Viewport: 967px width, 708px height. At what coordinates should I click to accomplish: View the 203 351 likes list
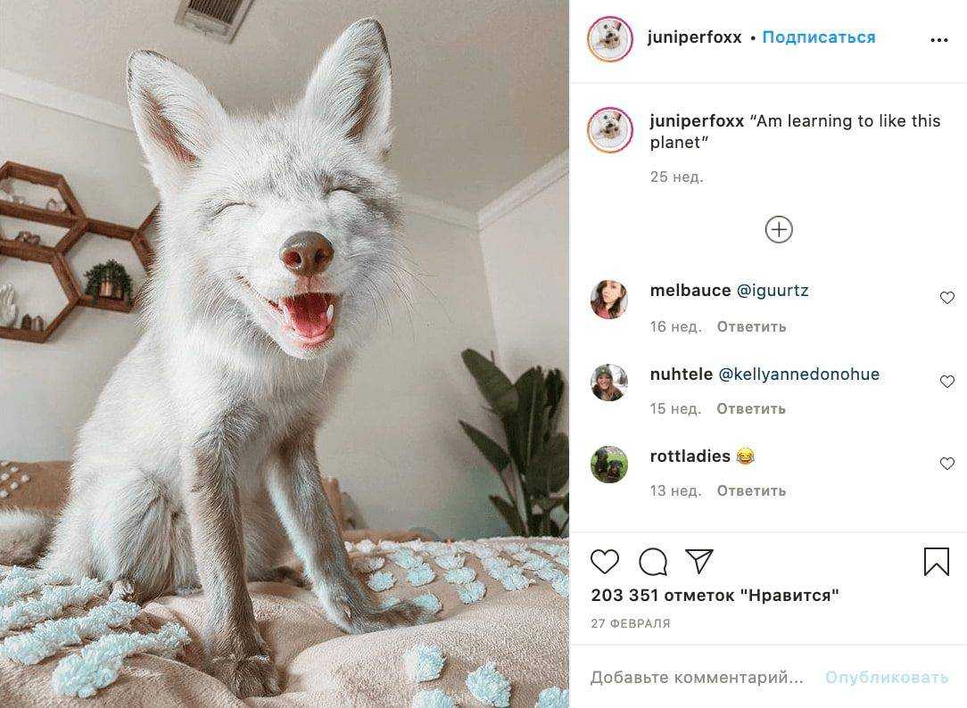click(x=715, y=596)
